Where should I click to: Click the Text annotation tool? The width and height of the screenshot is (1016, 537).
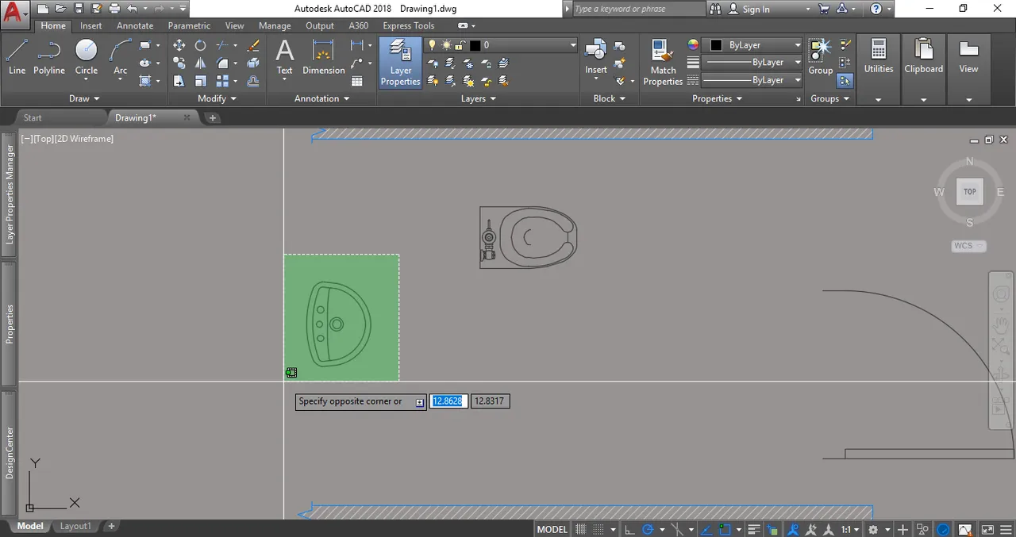pyautogui.click(x=284, y=58)
